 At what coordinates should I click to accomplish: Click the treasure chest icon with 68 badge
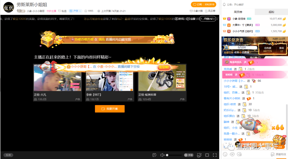pos(279,140)
